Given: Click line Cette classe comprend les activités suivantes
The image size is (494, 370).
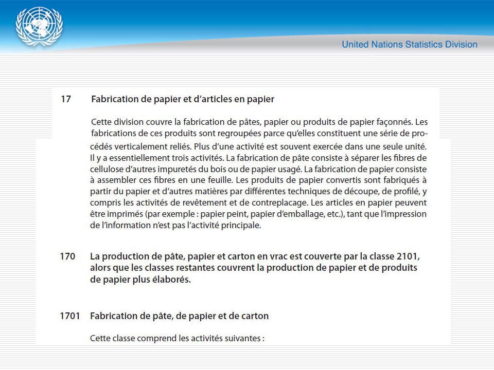Looking at the screenshot, I should (x=177, y=339).
